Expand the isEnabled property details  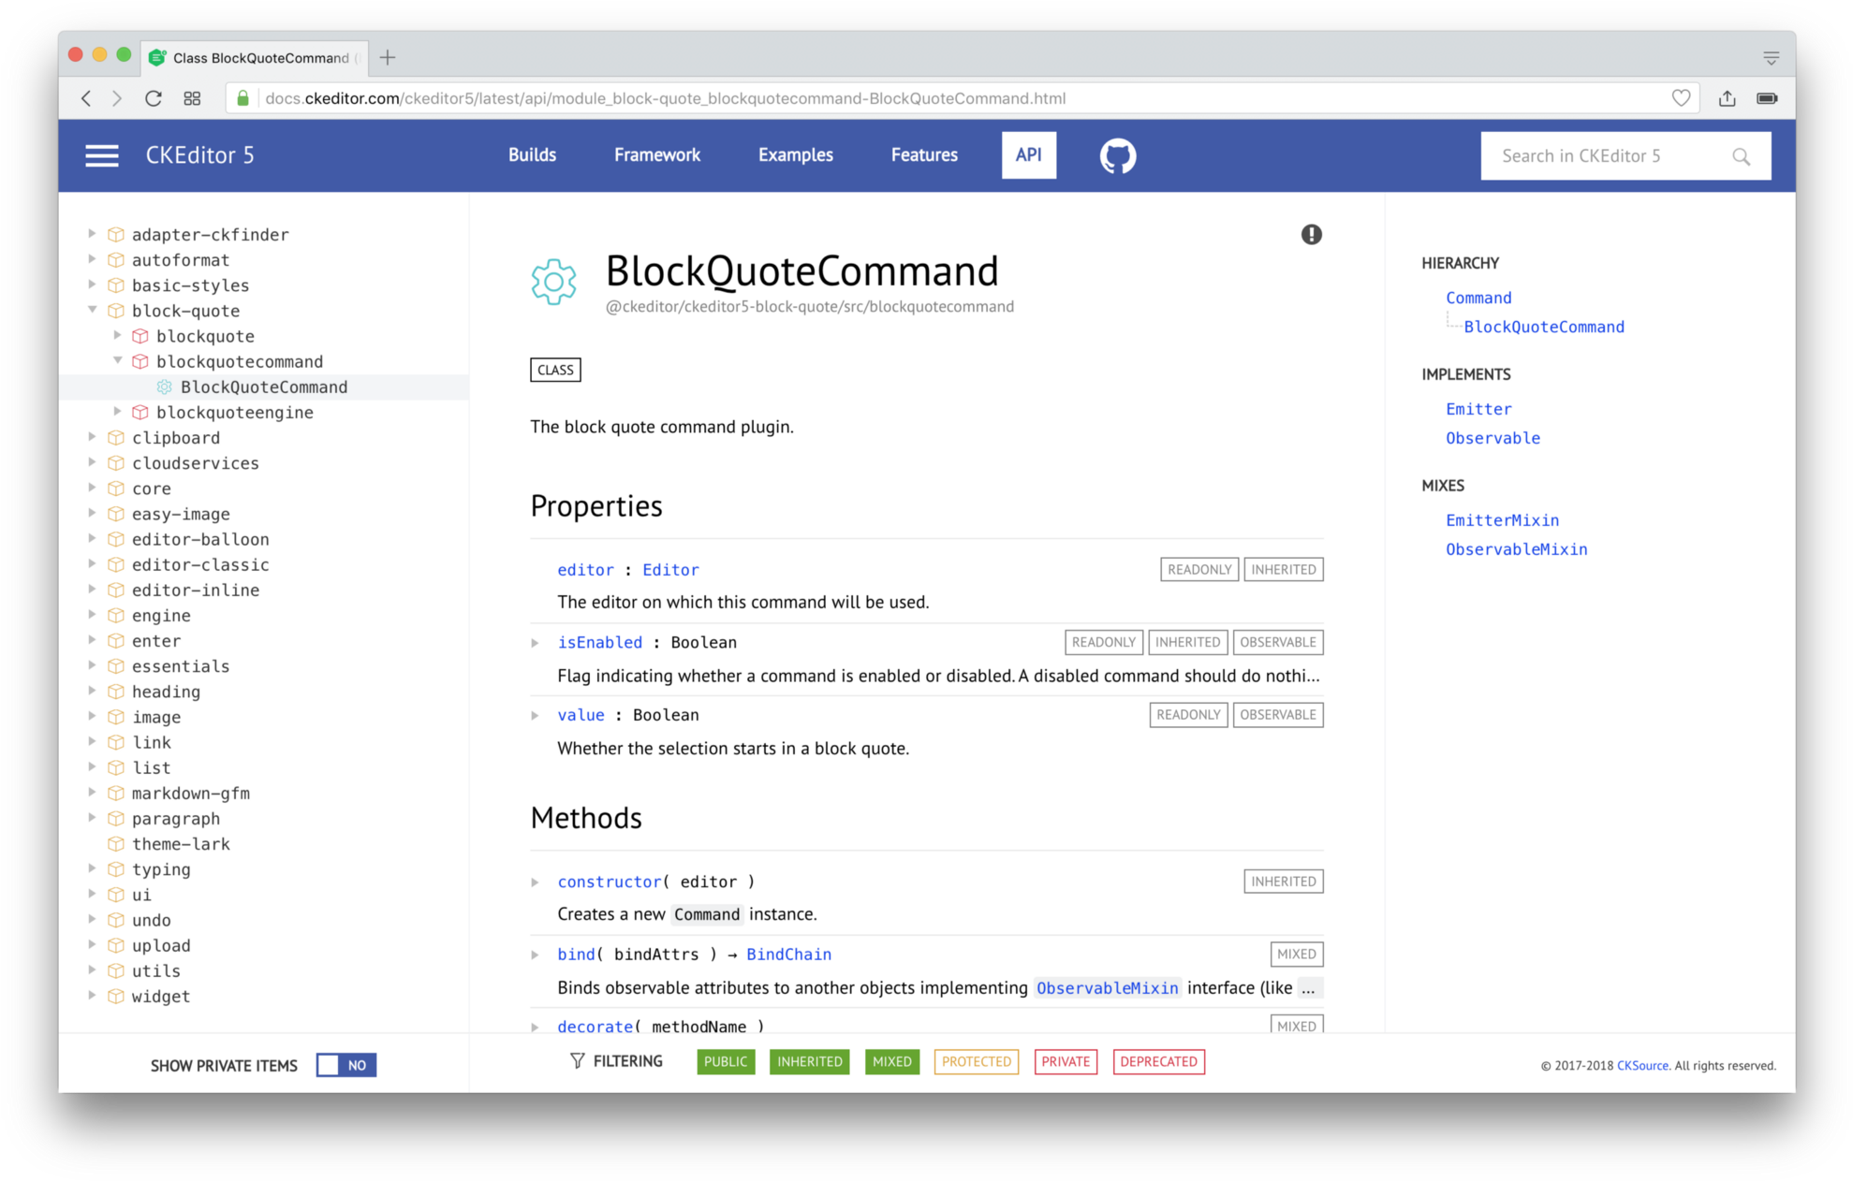click(x=535, y=643)
